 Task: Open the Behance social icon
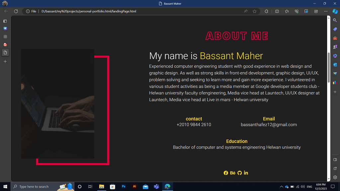point(233,173)
